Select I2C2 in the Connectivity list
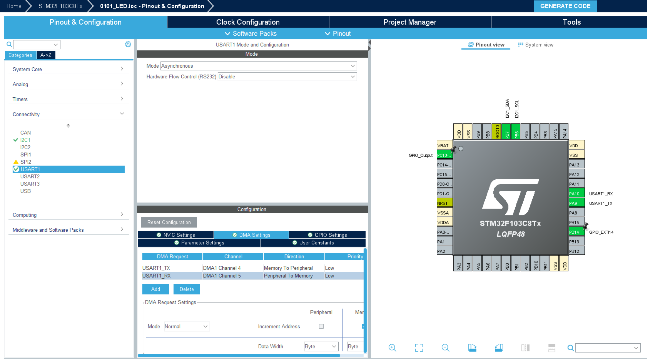647x359 pixels. point(25,147)
